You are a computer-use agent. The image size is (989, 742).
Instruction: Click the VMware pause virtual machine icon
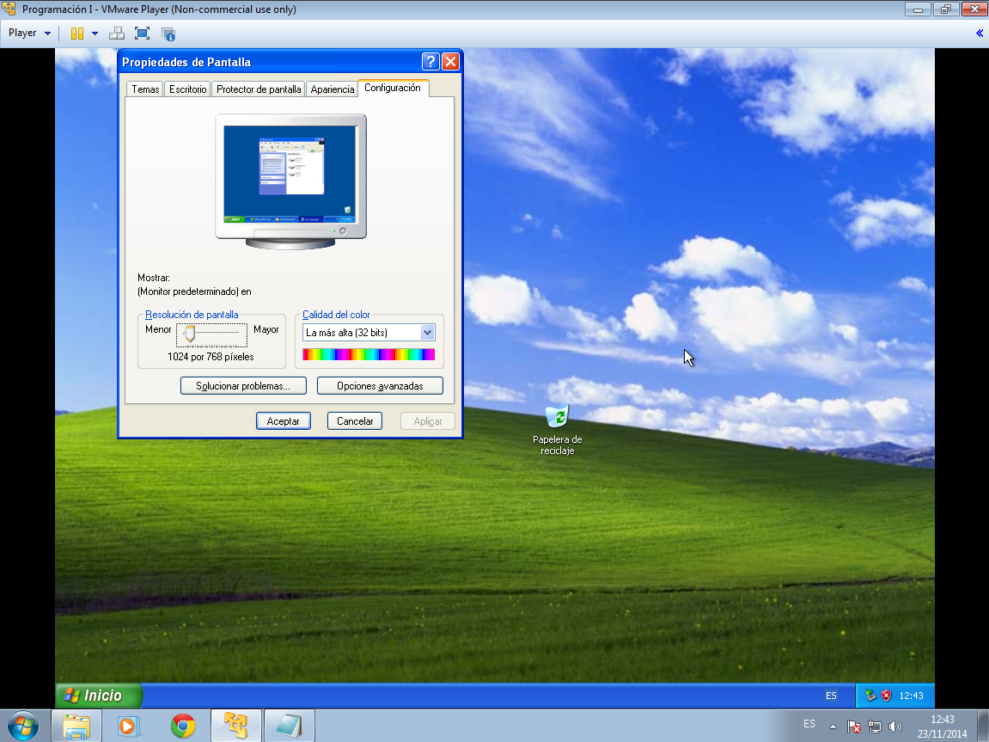pos(77,34)
